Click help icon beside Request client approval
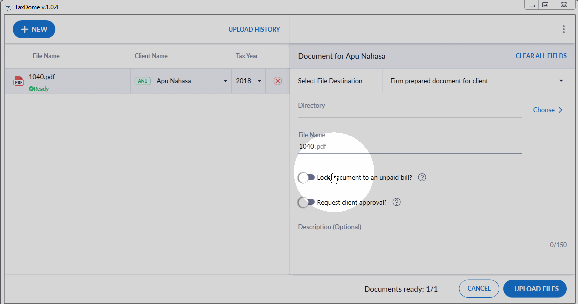 point(397,202)
